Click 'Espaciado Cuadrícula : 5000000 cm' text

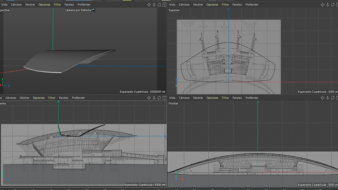142,92
